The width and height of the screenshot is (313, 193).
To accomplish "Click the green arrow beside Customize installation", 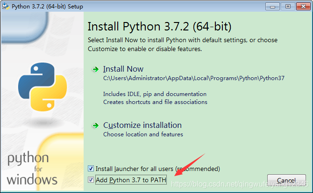I will point(96,126).
